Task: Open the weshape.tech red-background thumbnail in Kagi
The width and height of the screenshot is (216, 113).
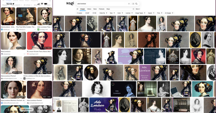Action: (198, 56)
